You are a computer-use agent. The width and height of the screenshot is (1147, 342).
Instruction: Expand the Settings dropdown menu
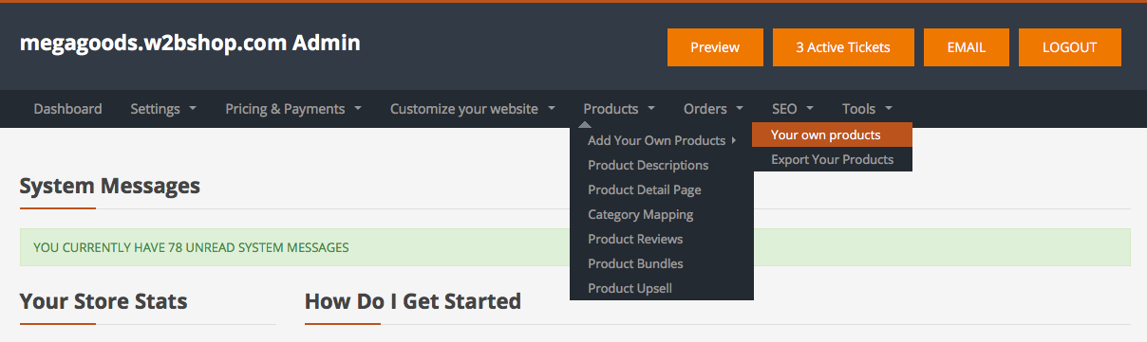pyautogui.click(x=163, y=109)
